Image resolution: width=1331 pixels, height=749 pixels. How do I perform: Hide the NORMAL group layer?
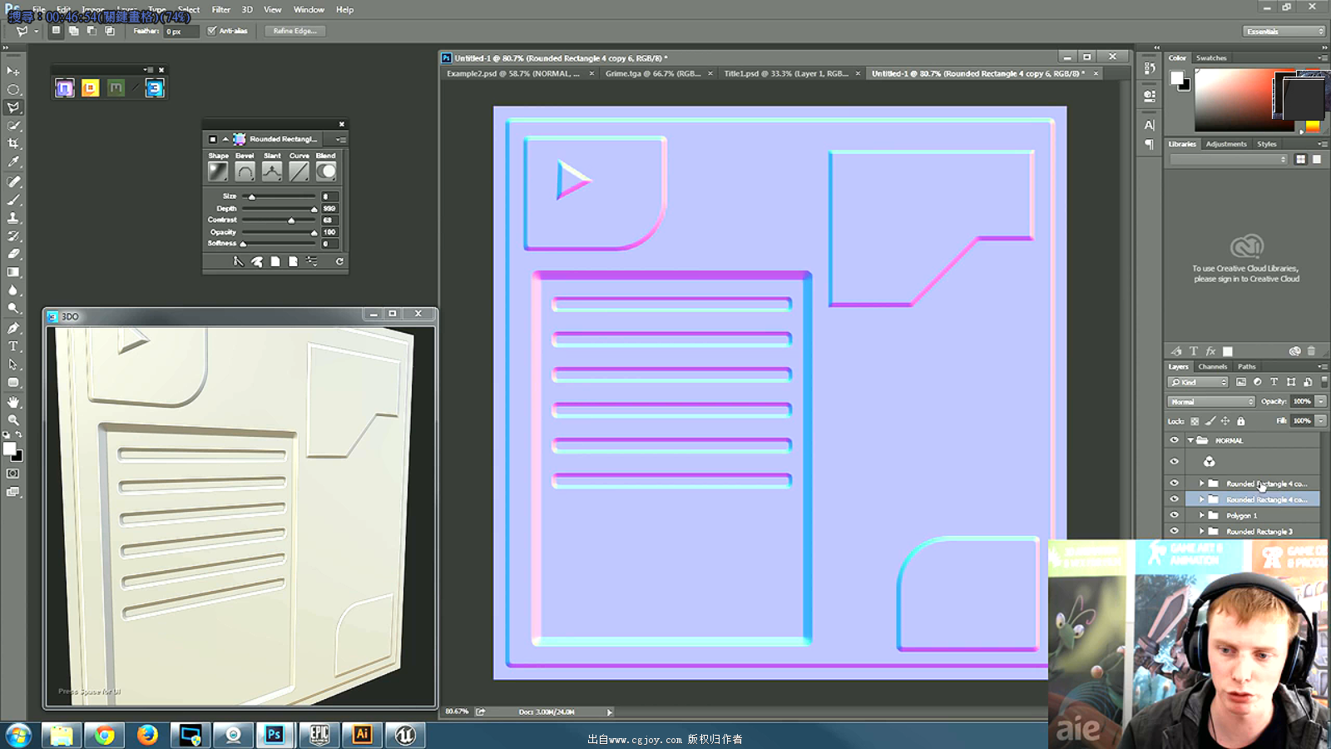[1175, 440]
